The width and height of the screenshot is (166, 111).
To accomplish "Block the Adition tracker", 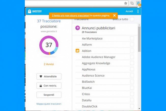I will click(132, 51).
